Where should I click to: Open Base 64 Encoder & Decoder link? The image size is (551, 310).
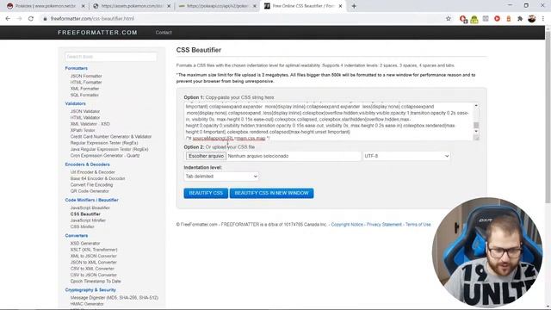[x=97, y=178]
